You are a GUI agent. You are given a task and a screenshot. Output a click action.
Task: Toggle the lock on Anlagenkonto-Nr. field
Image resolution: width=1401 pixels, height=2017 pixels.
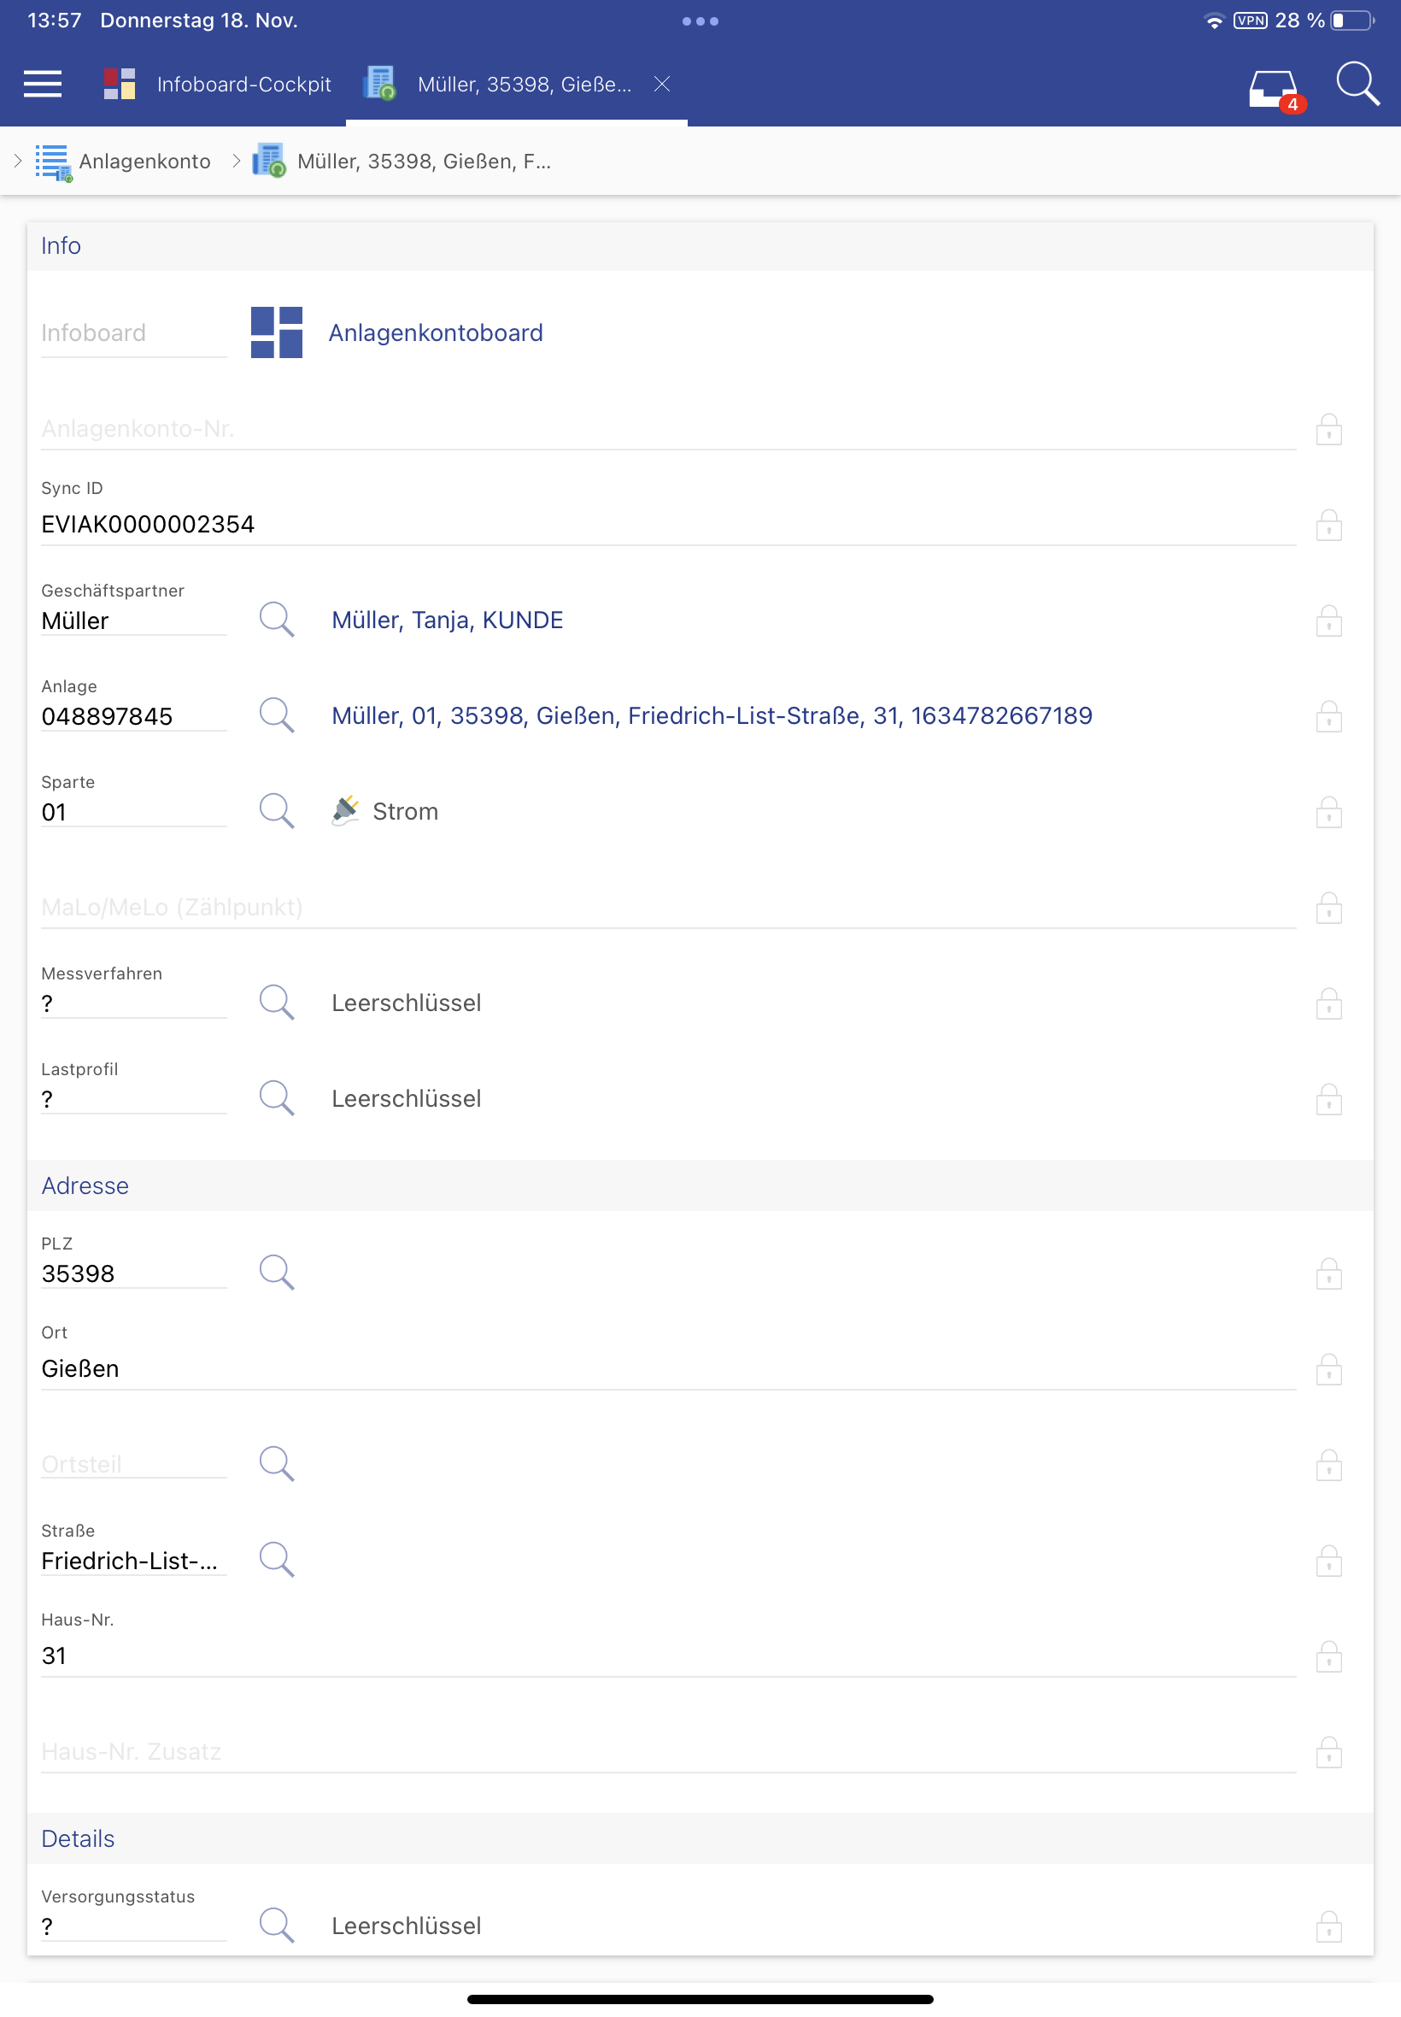click(x=1328, y=429)
